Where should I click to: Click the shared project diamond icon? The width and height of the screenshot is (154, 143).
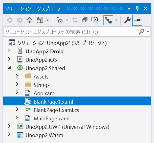coord(20,68)
